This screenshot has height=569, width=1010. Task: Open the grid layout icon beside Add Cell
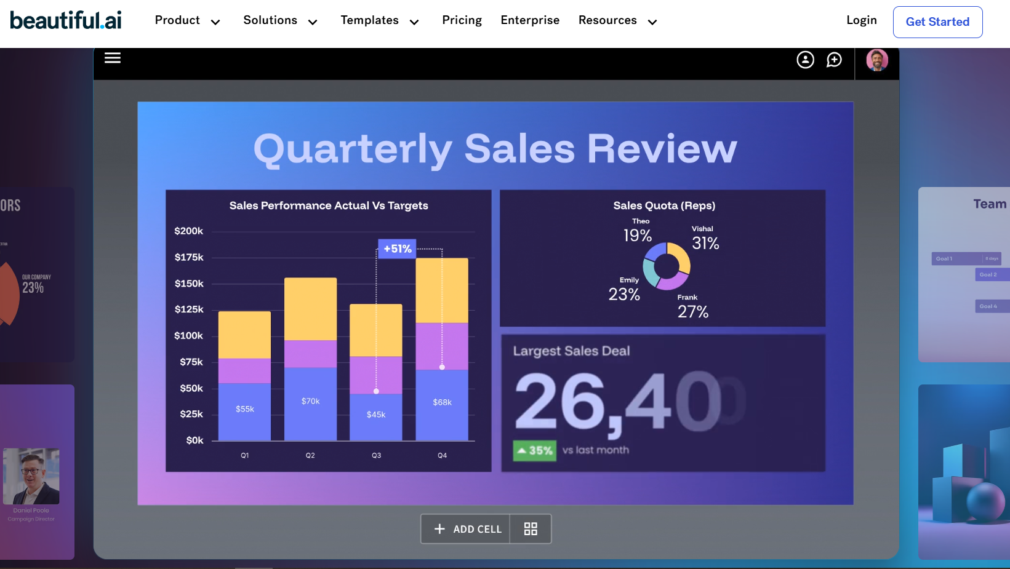coord(531,529)
